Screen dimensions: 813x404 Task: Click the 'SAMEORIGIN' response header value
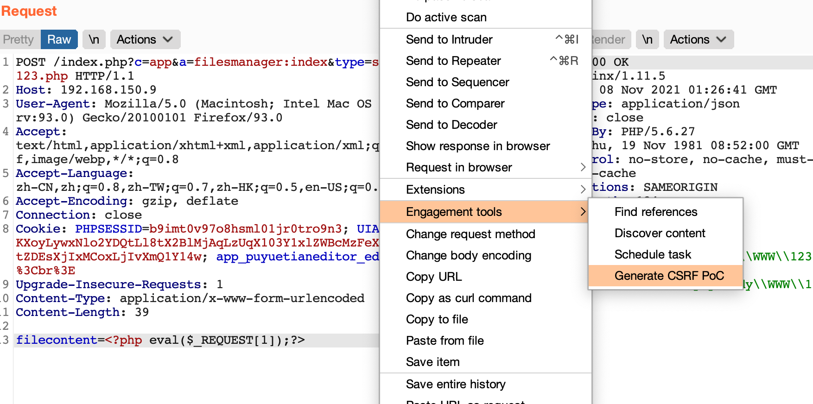click(x=680, y=187)
